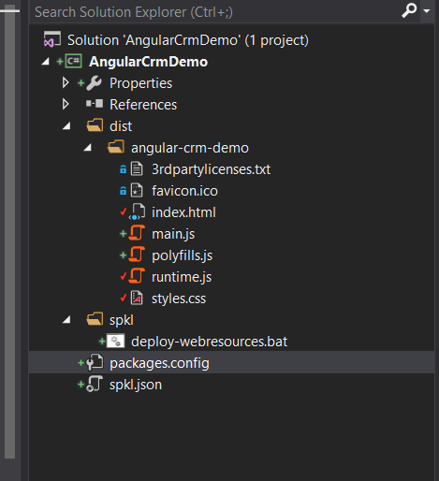
Task: Collapse the angular-crm-demo folder
Action: pyautogui.click(x=88, y=148)
